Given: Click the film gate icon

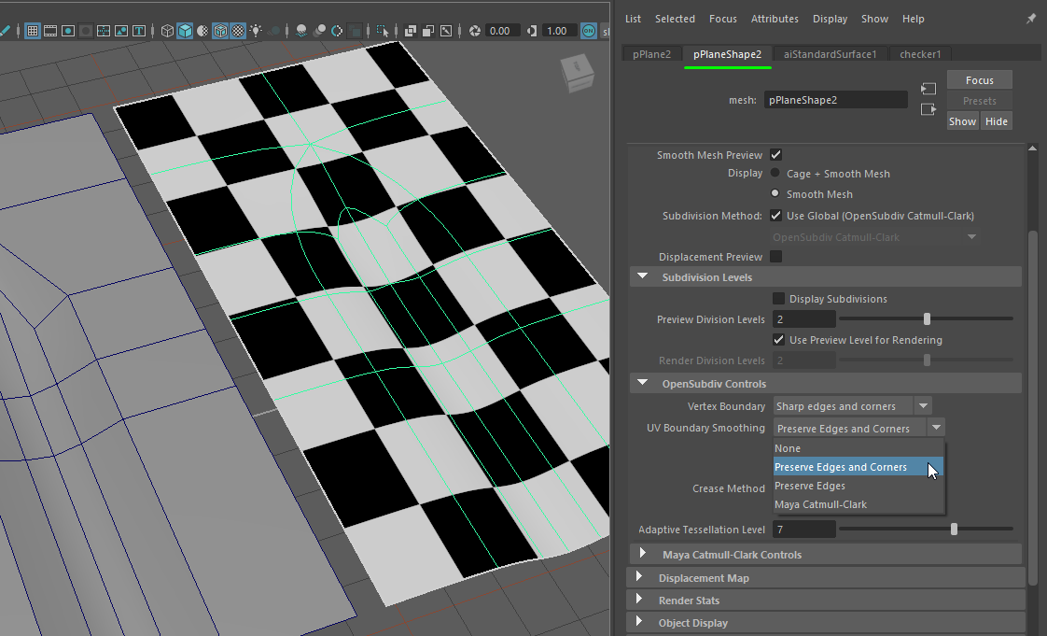Looking at the screenshot, I should pyautogui.click(x=51, y=31).
